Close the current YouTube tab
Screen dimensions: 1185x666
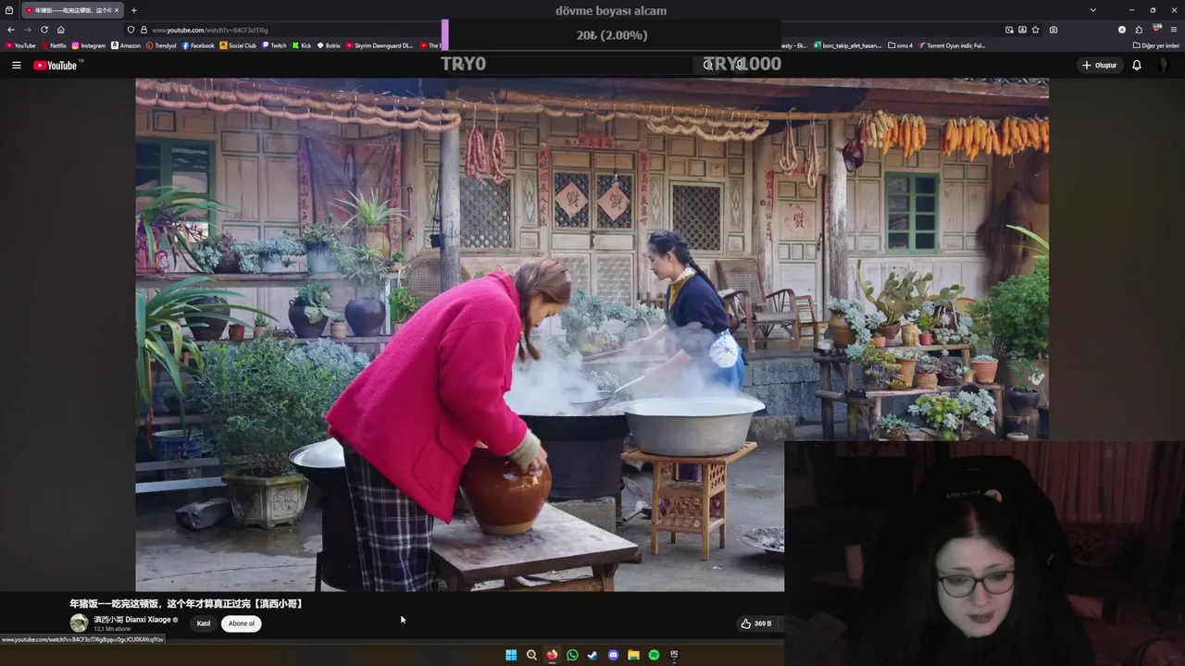pos(117,10)
